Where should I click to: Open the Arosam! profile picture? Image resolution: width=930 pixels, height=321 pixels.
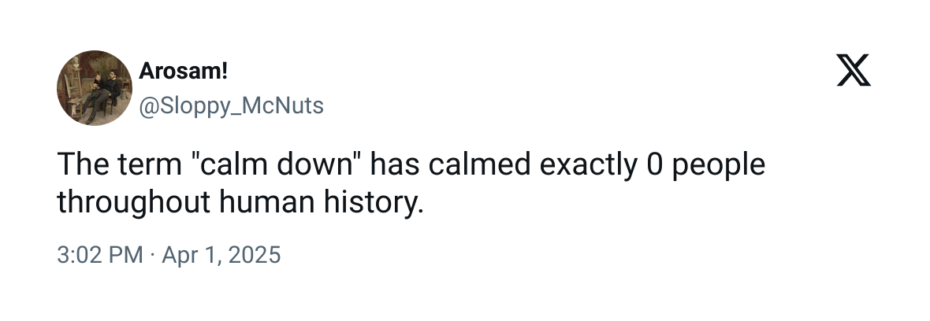(x=94, y=88)
